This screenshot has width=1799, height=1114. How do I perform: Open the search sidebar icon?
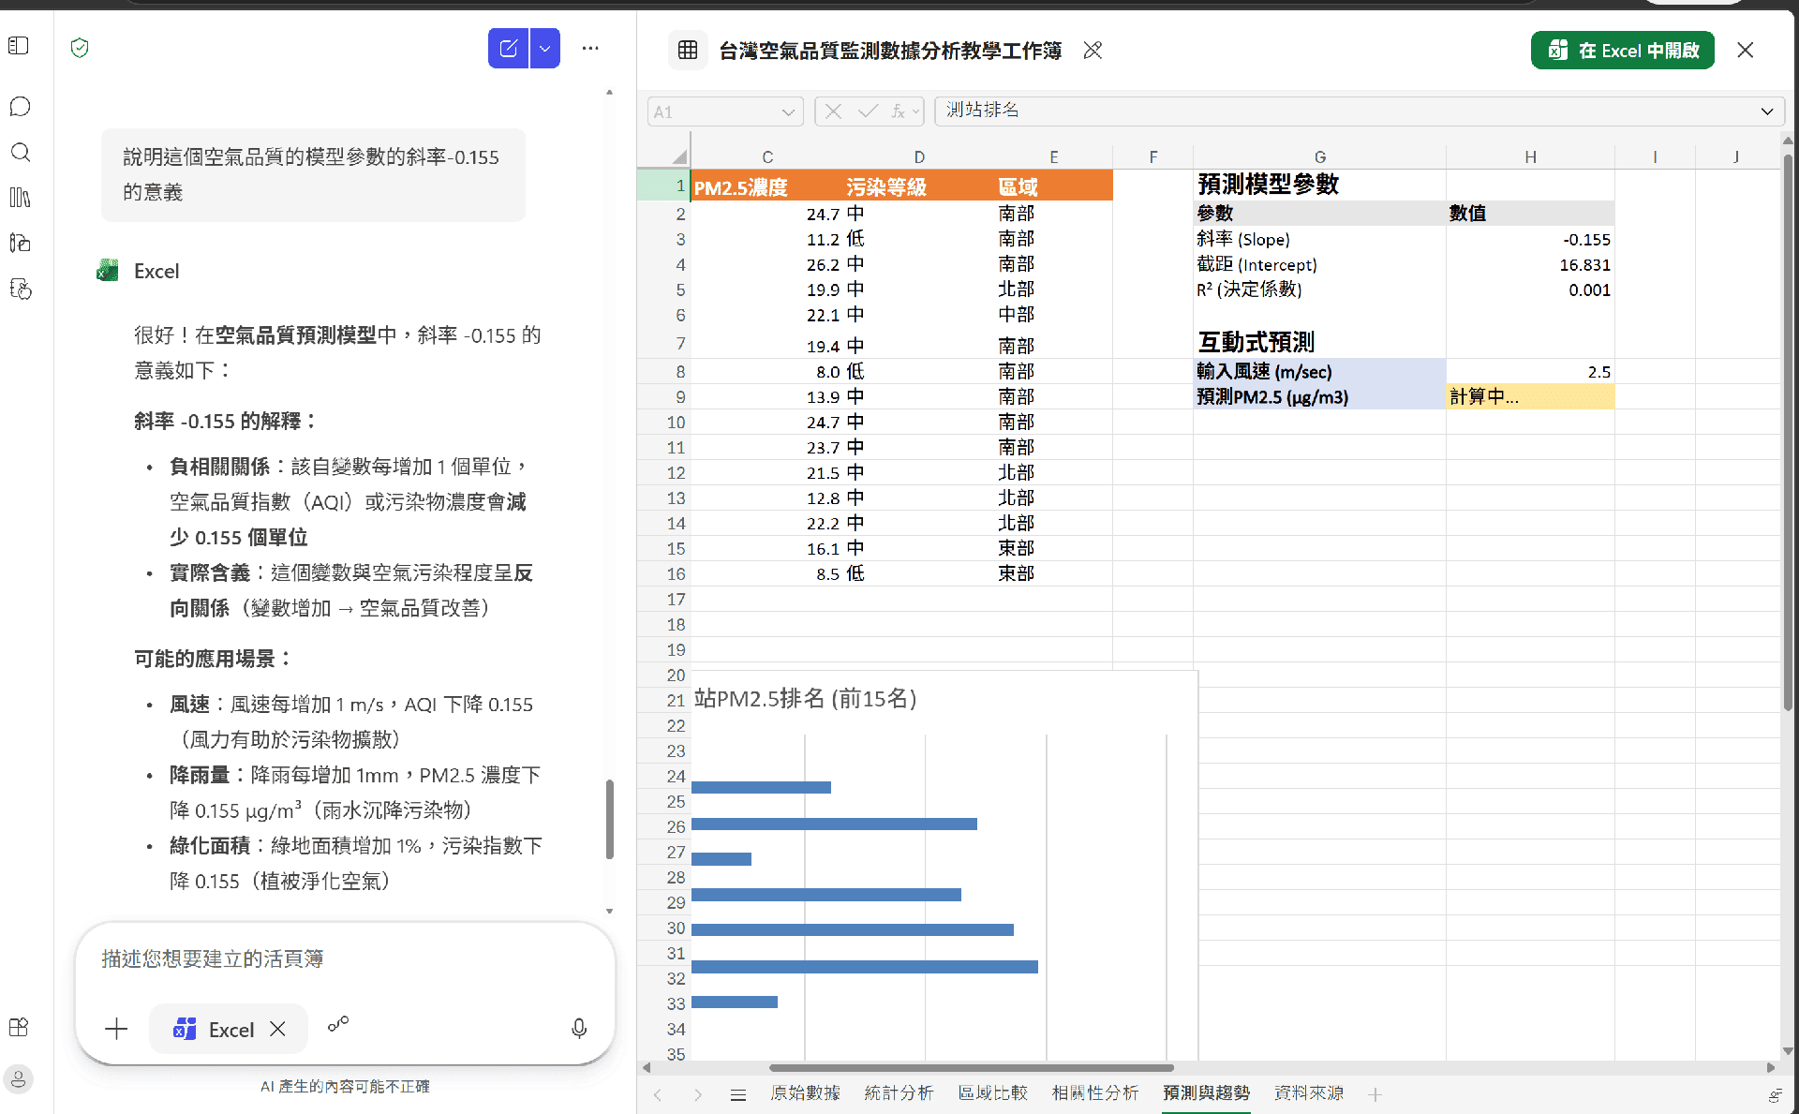(20, 152)
